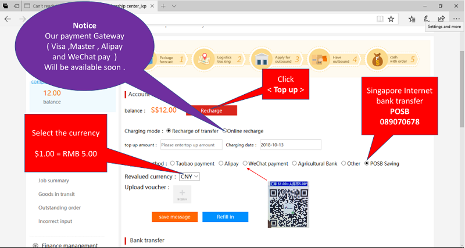Screen dimensions: 465x248
Task: Click the Have outbound boxes icon
Action: pos(319,59)
